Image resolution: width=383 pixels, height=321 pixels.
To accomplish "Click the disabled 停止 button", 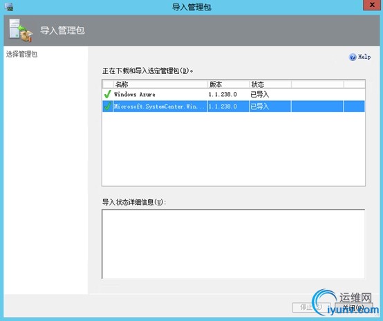I will (x=311, y=307).
